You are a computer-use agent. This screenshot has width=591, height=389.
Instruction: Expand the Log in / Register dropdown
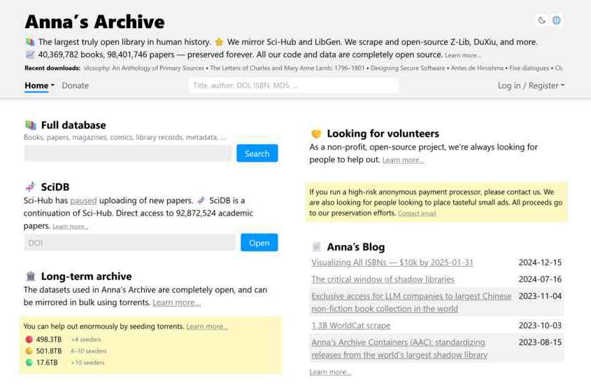coord(531,85)
